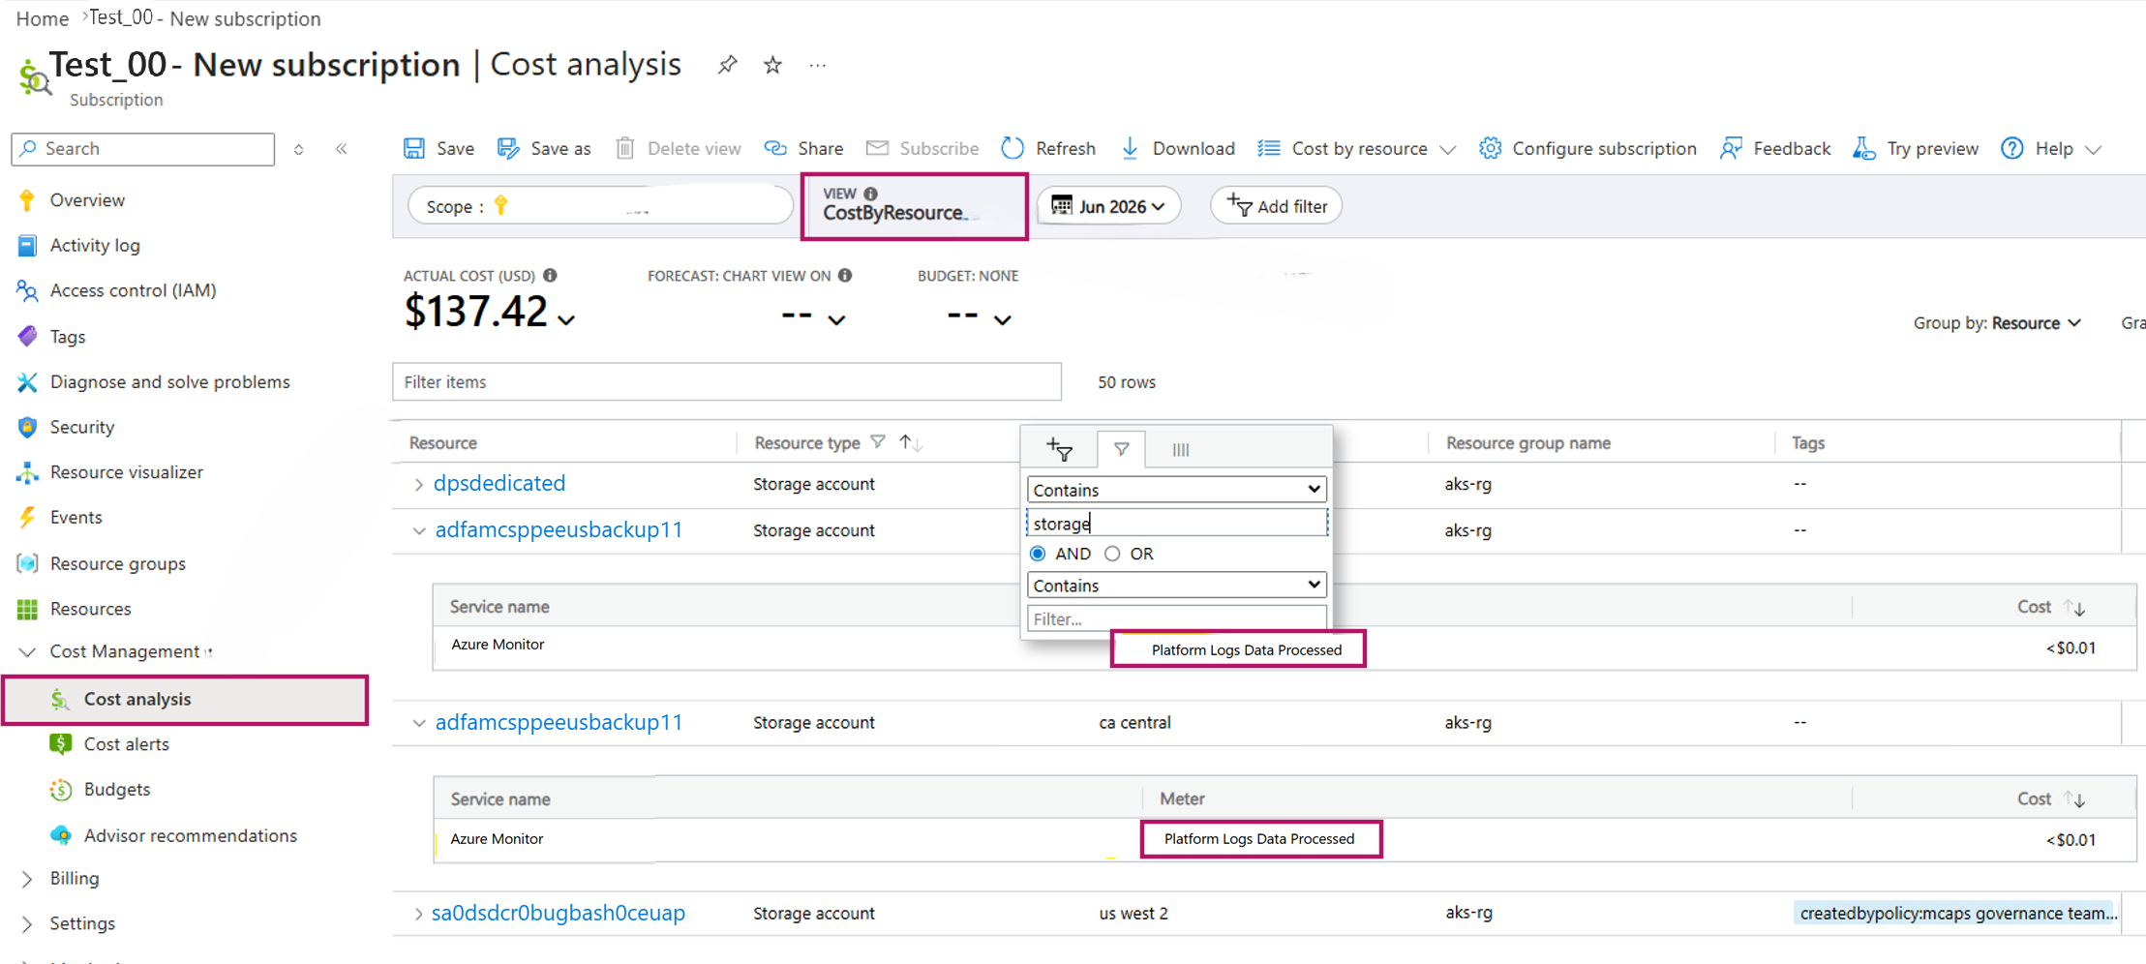The width and height of the screenshot is (2146, 964).
Task: Refresh the cost analysis data
Action: coord(1048,148)
